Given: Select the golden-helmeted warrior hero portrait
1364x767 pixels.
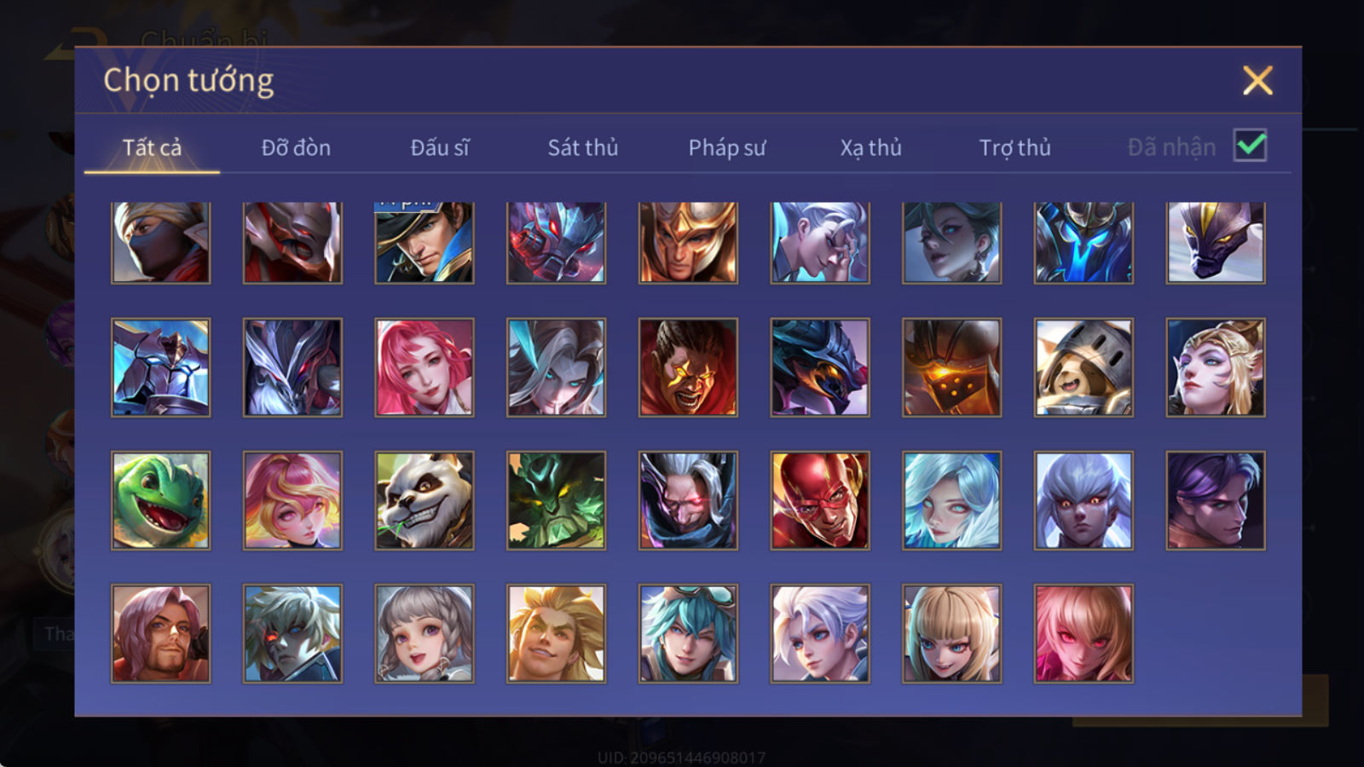Looking at the screenshot, I should point(688,242).
